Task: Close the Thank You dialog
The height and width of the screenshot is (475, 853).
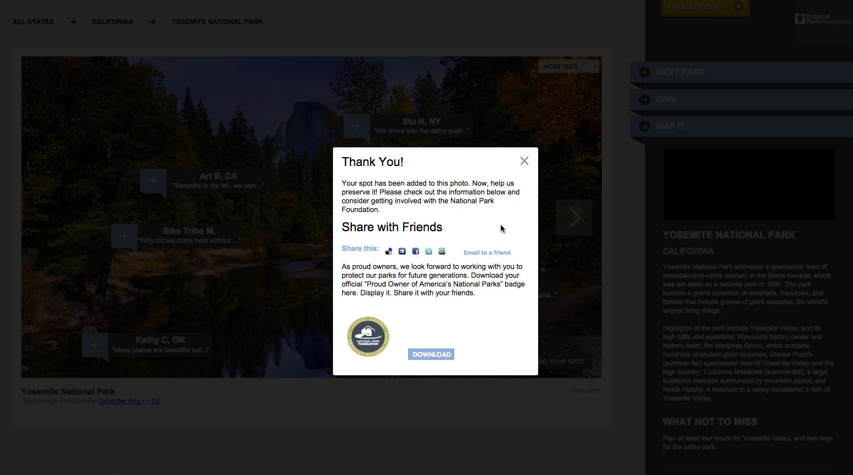Action: (x=524, y=161)
